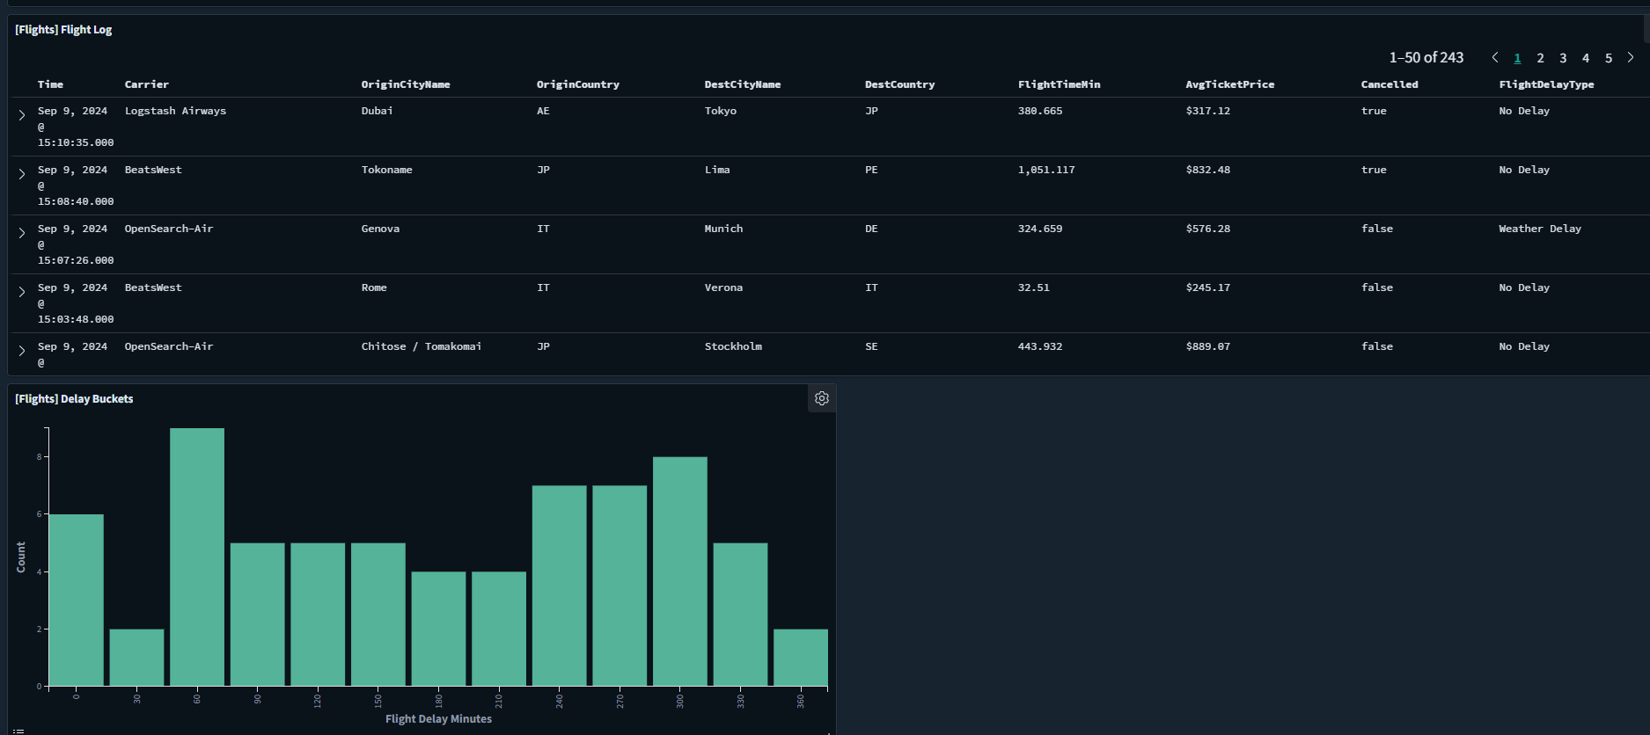Expand the BeatsWest Rome flight row
This screenshot has height=735, width=1650.
(22, 292)
